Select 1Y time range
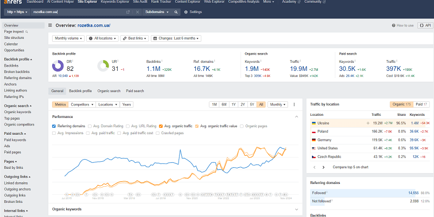The width and height of the screenshot is (434, 217). point(234,104)
